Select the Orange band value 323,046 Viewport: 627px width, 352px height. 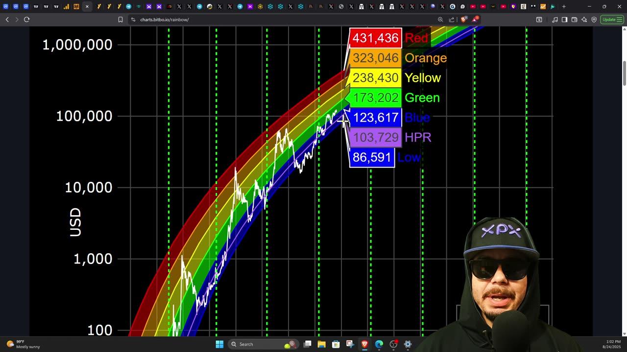click(x=375, y=58)
